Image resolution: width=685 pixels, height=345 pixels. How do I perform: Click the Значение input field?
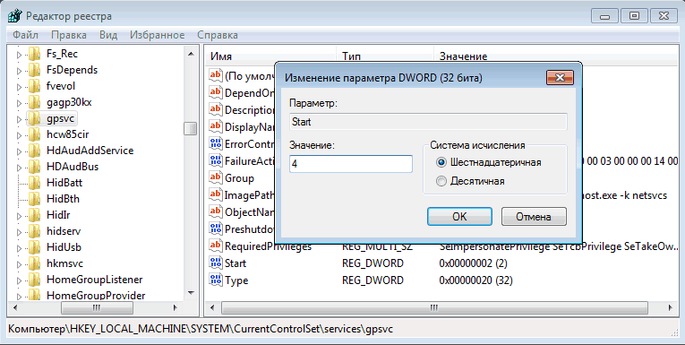click(351, 163)
